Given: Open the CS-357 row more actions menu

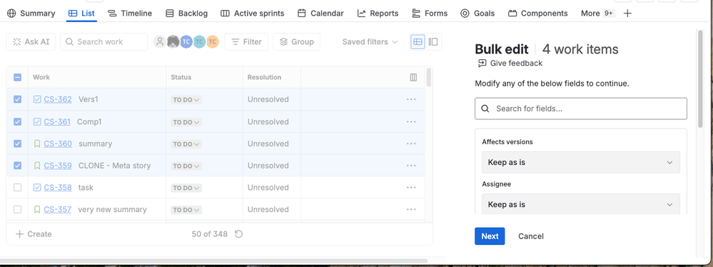Looking at the screenshot, I should point(411,209).
